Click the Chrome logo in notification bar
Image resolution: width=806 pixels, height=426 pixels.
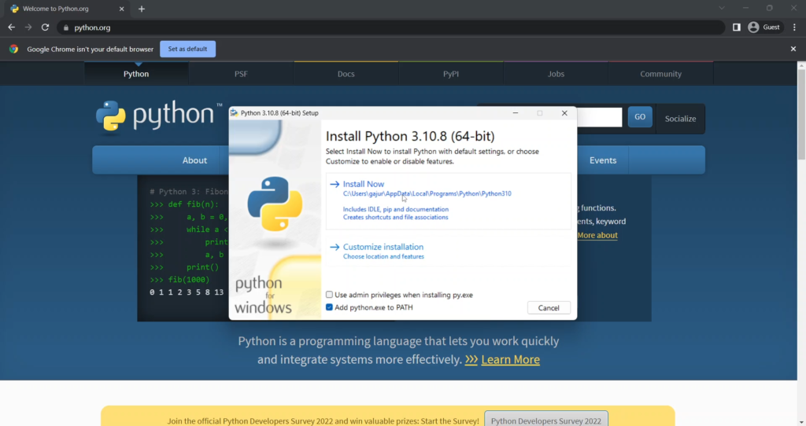(x=14, y=49)
